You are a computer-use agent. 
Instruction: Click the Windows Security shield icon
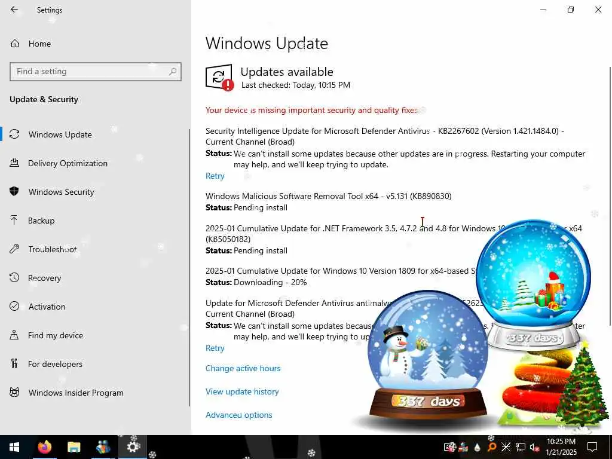tap(14, 192)
